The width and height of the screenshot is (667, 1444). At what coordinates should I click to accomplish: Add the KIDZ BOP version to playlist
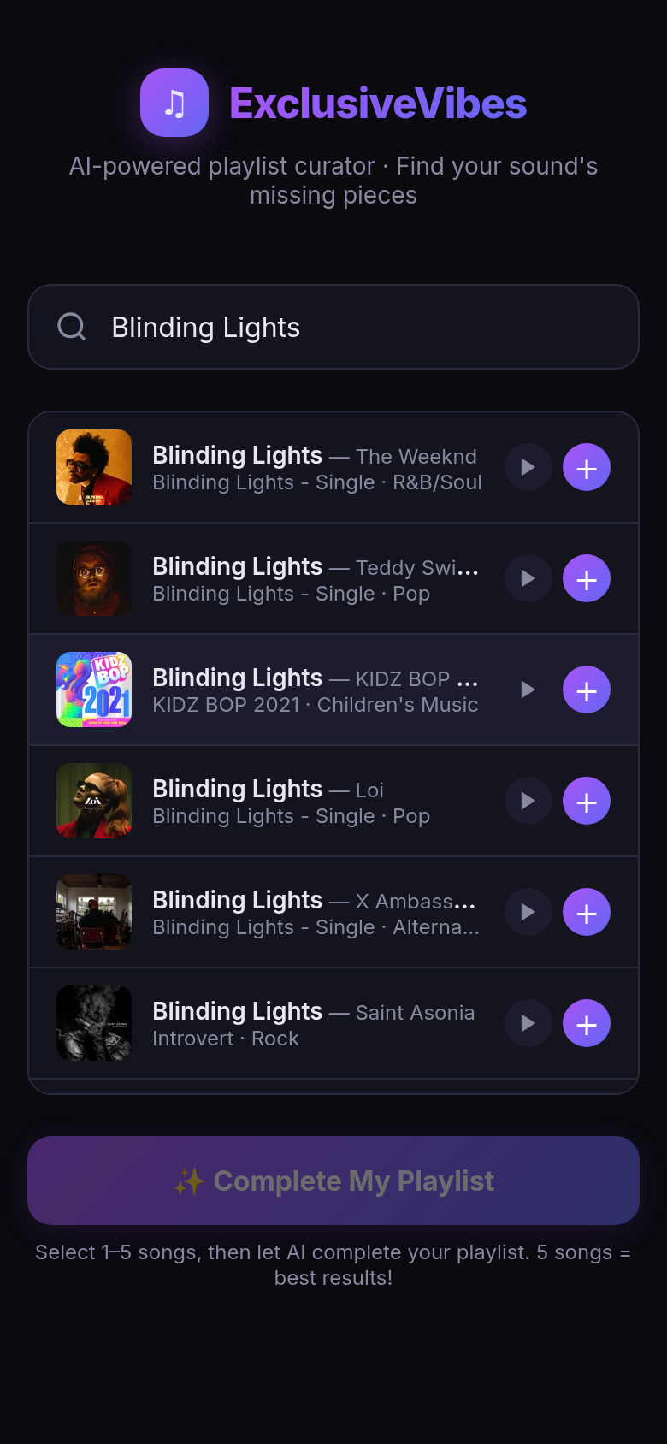pos(587,689)
